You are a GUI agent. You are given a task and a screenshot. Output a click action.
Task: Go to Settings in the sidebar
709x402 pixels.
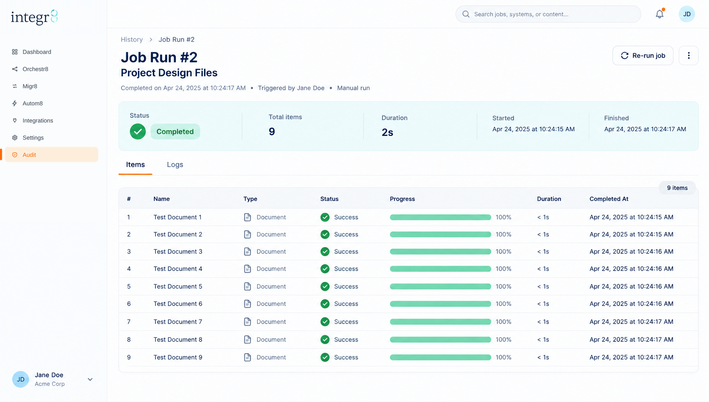coord(51,137)
